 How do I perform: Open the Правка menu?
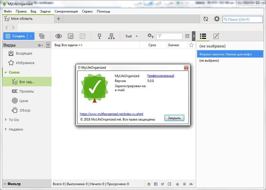click(21, 11)
